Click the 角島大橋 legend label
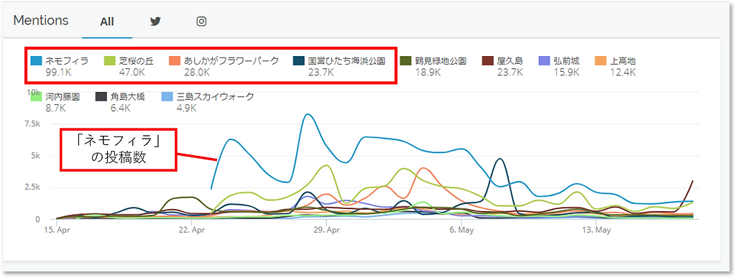Screen dimensions: 736x278 pos(127,97)
